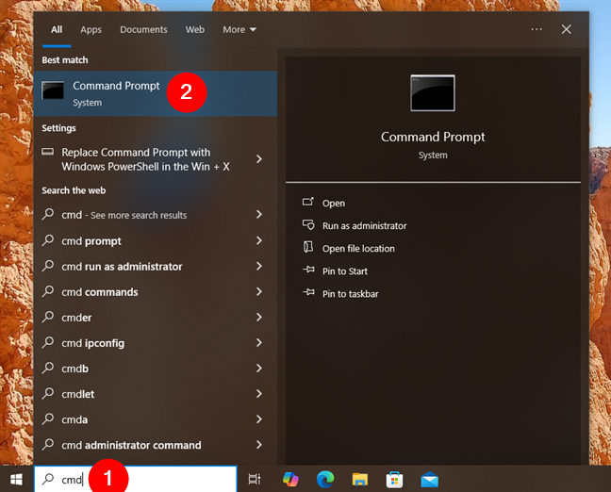The image size is (611, 492).
Task: Switch to the All search tab
Action: (x=57, y=29)
